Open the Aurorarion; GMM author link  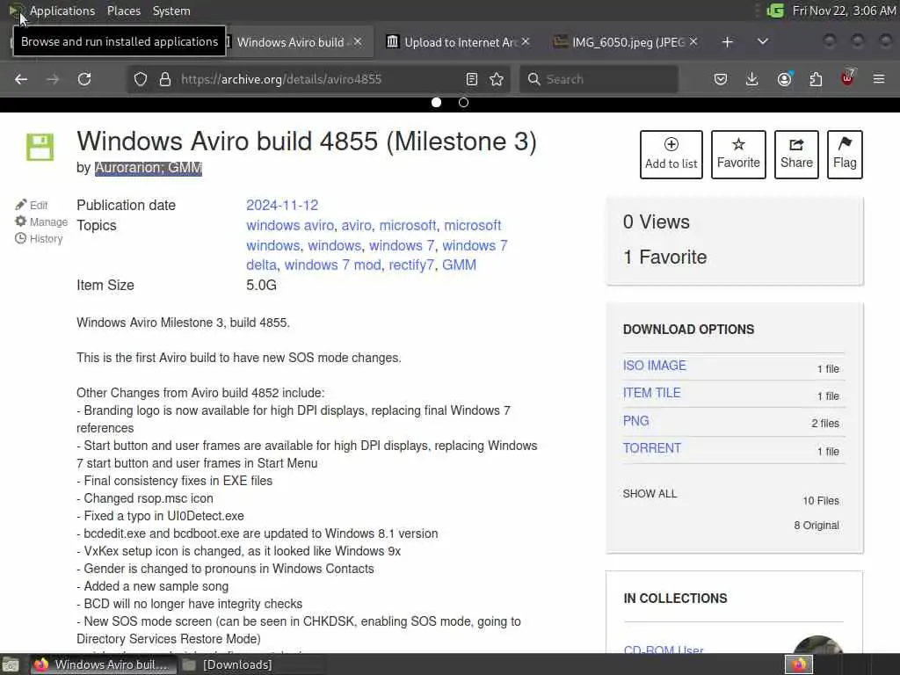[148, 168]
